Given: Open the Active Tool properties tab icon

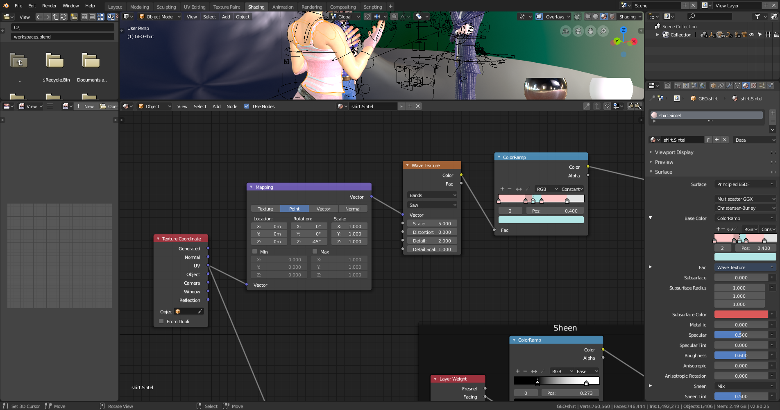Looking at the screenshot, I should click(x=667, y=86).
